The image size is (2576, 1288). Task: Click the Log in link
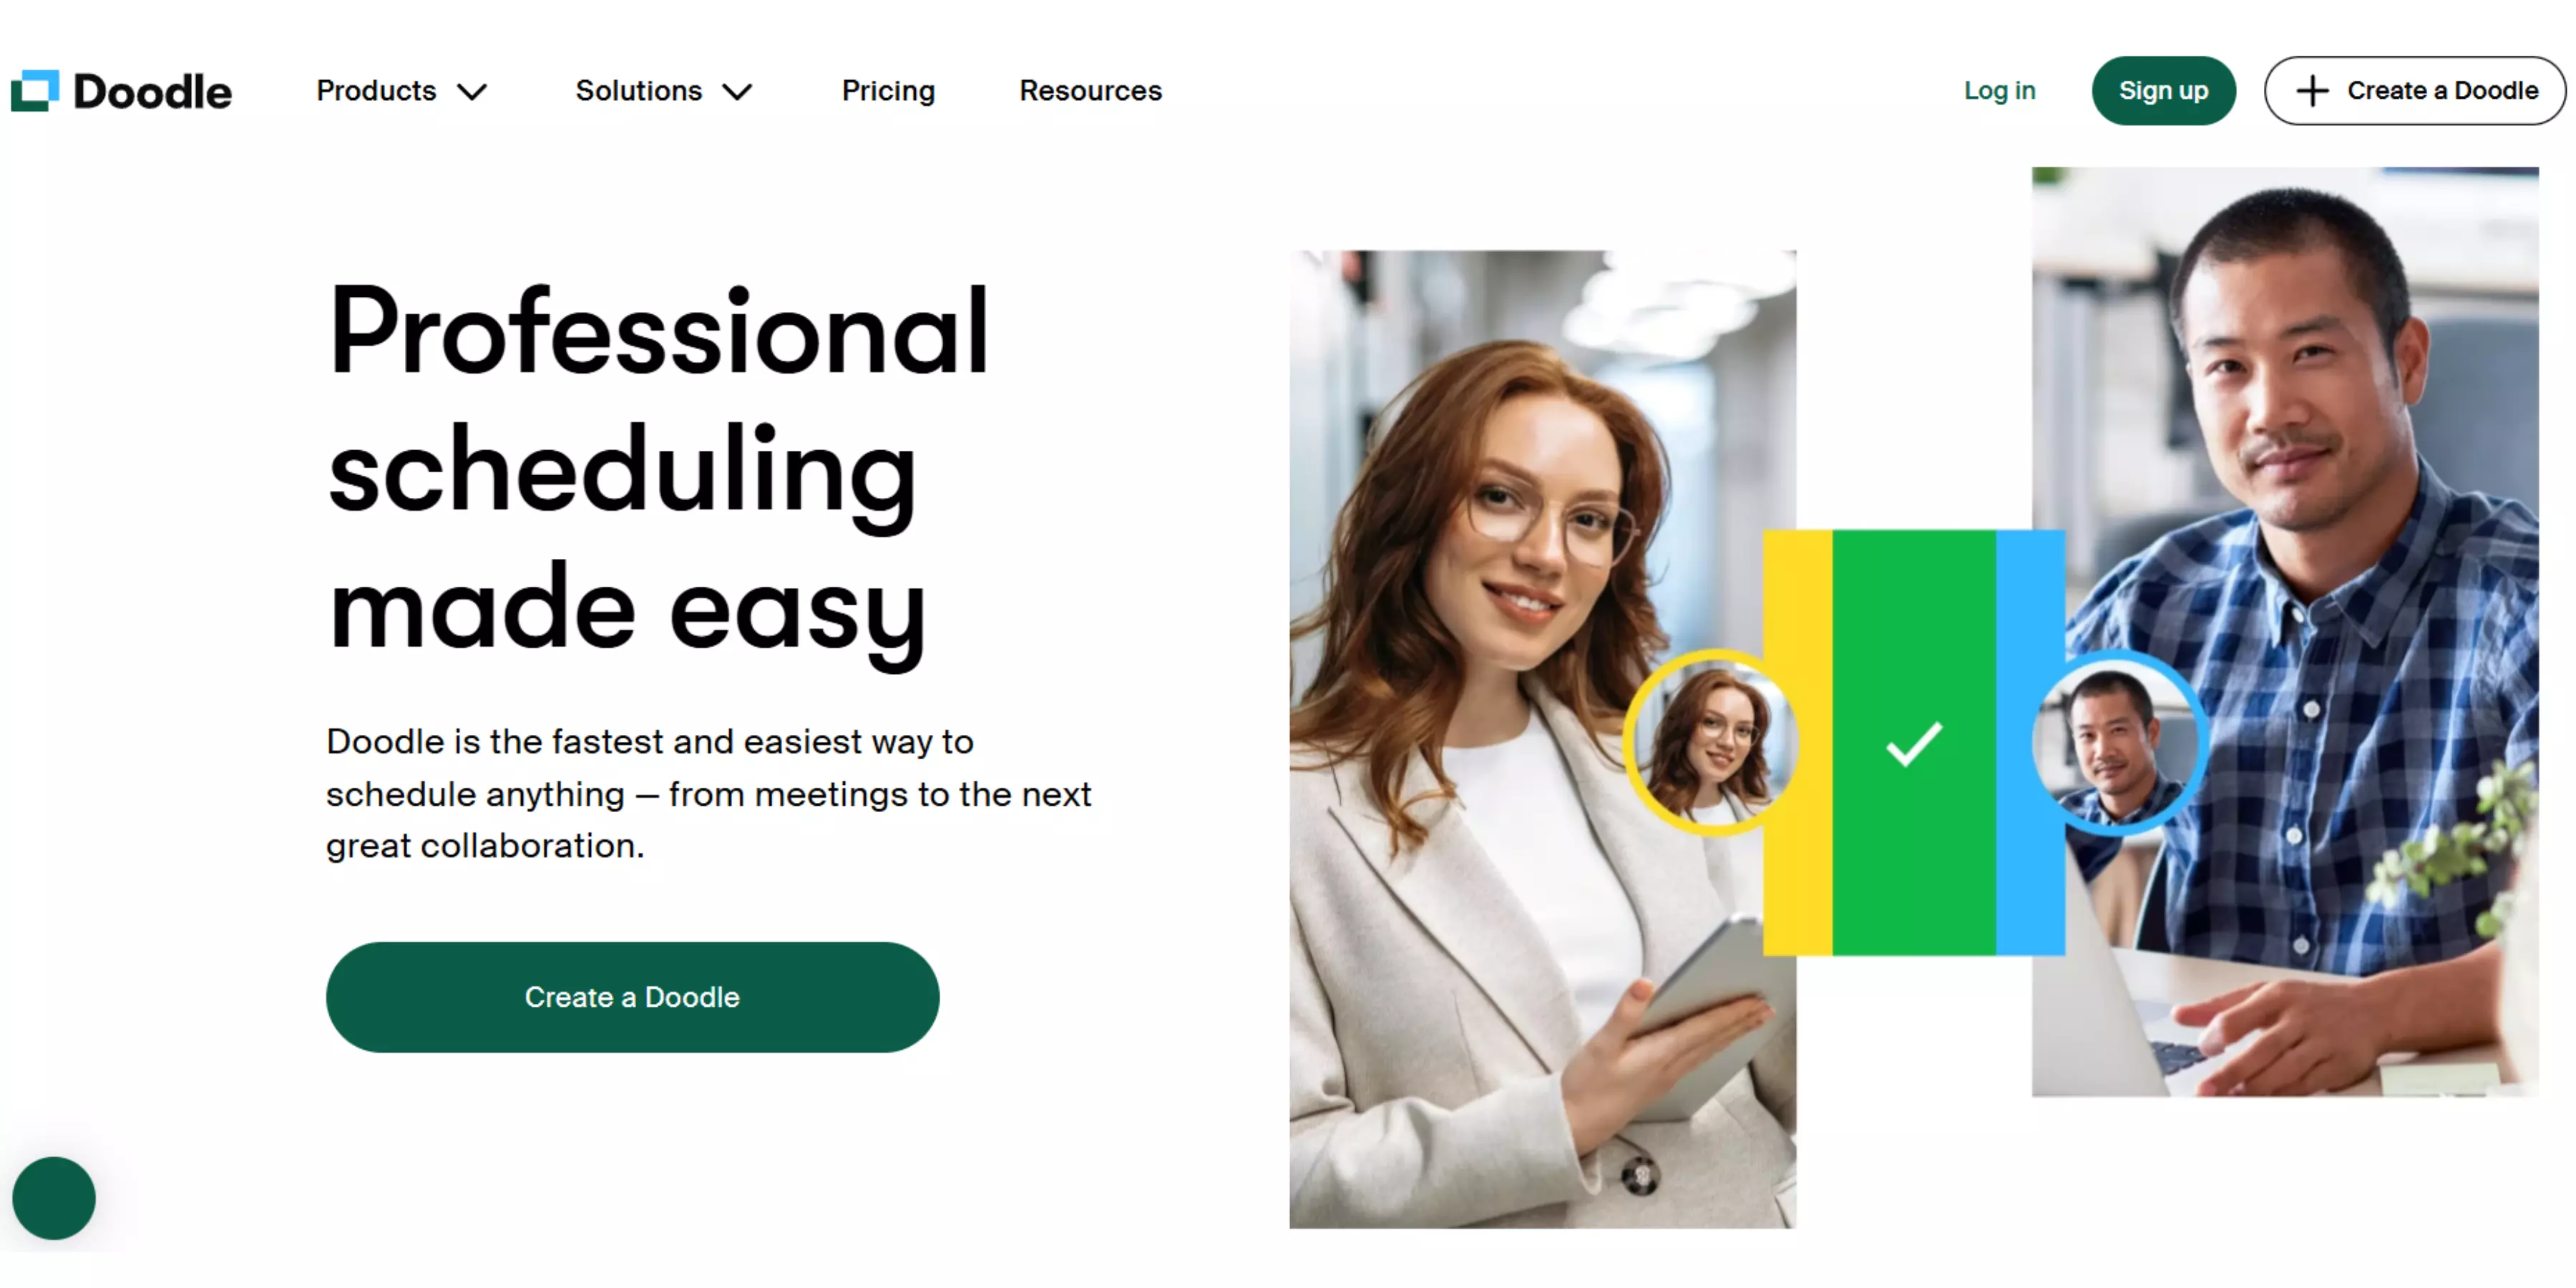pyautogui.click(x=1999, y=91)
